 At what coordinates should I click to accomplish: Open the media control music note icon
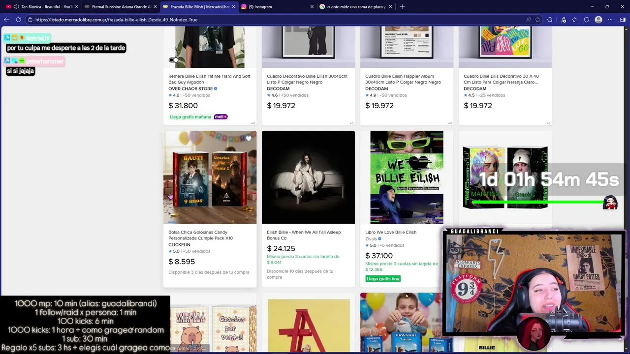pos(564,20)
